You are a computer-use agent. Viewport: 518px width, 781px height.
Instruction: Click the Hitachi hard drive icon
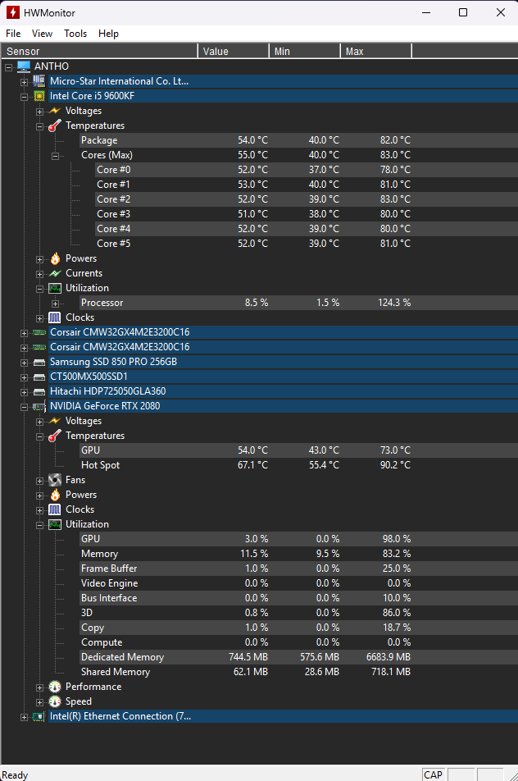coord(39,392)
